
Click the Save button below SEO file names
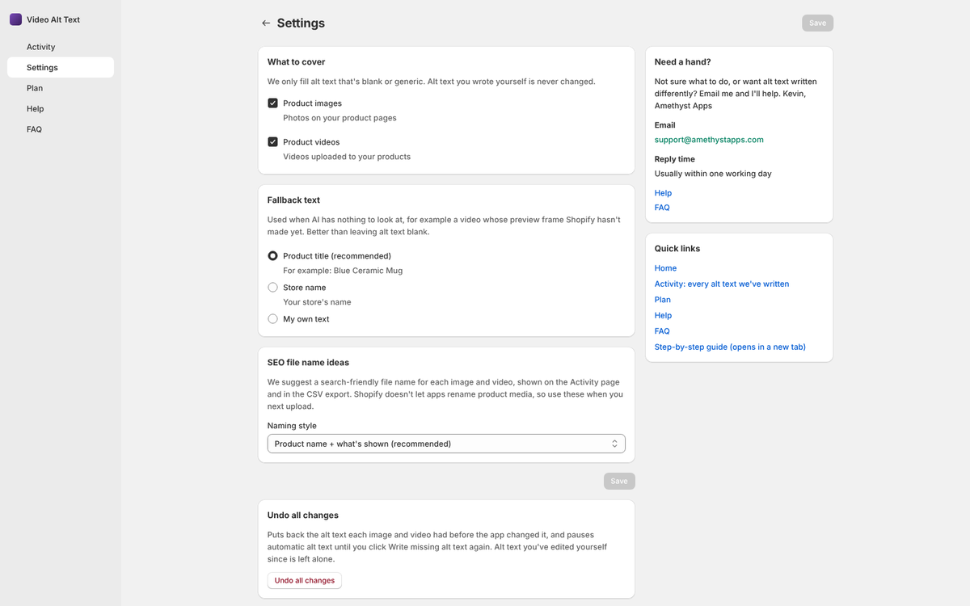(x=619, y=482)
